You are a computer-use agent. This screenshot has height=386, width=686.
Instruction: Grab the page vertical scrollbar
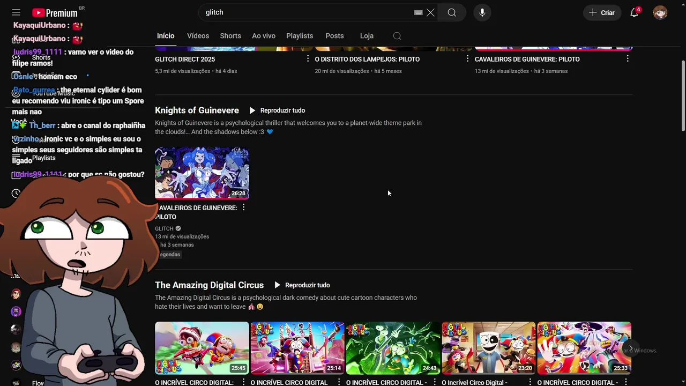click(x=683, y=95)
